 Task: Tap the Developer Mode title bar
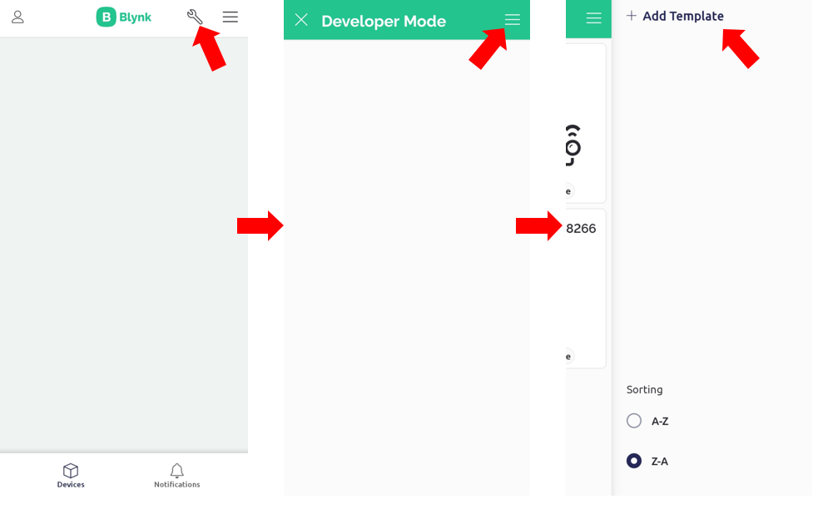(384, 21)
